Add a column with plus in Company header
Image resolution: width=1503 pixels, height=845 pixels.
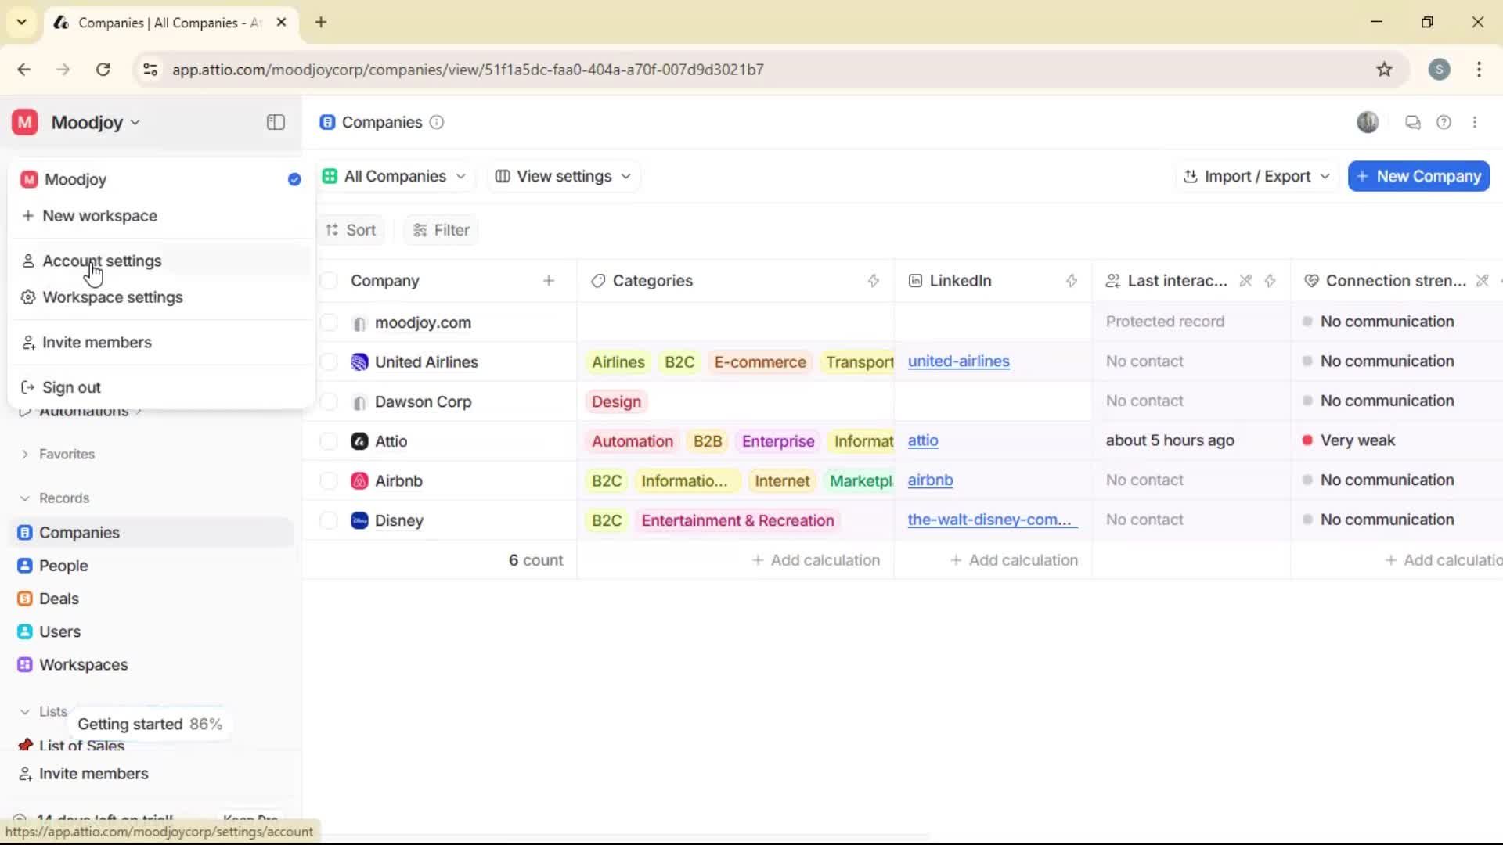(549, 281)
